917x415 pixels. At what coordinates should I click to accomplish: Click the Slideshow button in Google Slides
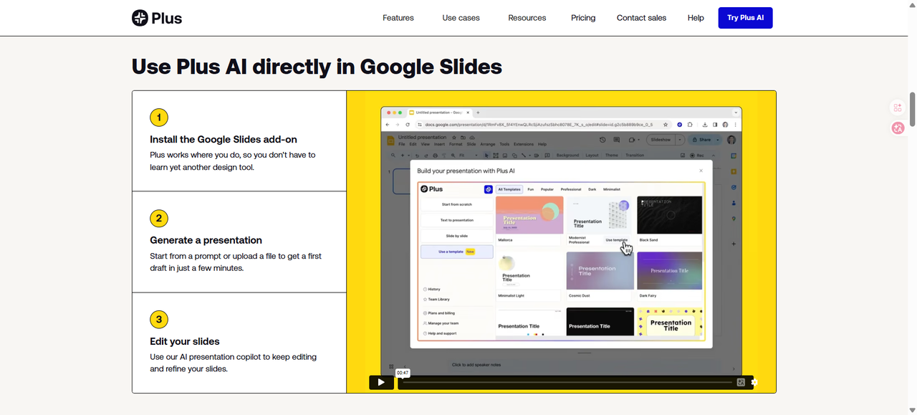(661, 140)
